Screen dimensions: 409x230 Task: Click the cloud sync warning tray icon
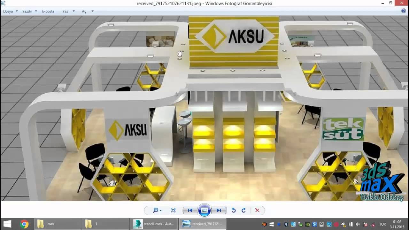[343, 225]
